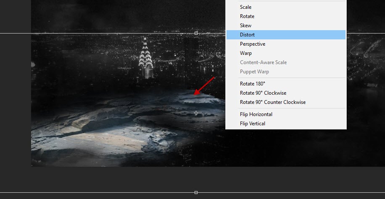This screenshot has height=199, width=385.
Task: Select Flip Vertical
Action: [252, 124]
